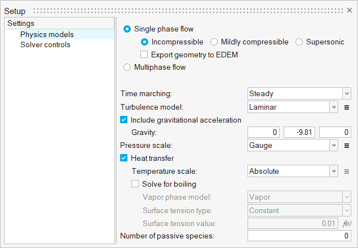Toggle Include gravitational acceleration checkbox
The height and width of the screenshot is (248, 358).
click(x=124, y=120)
